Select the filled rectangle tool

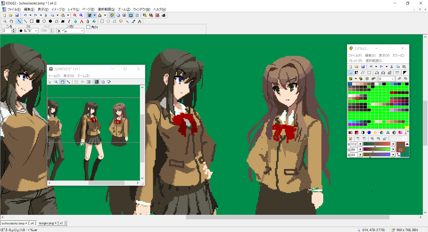[x=38, y=21]
